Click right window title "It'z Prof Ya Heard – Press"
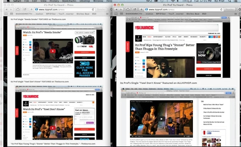The image size is (241, 147). (x=178, y=5)
